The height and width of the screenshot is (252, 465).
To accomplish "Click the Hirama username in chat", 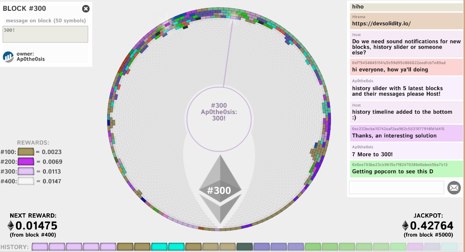I will point(358,17).
